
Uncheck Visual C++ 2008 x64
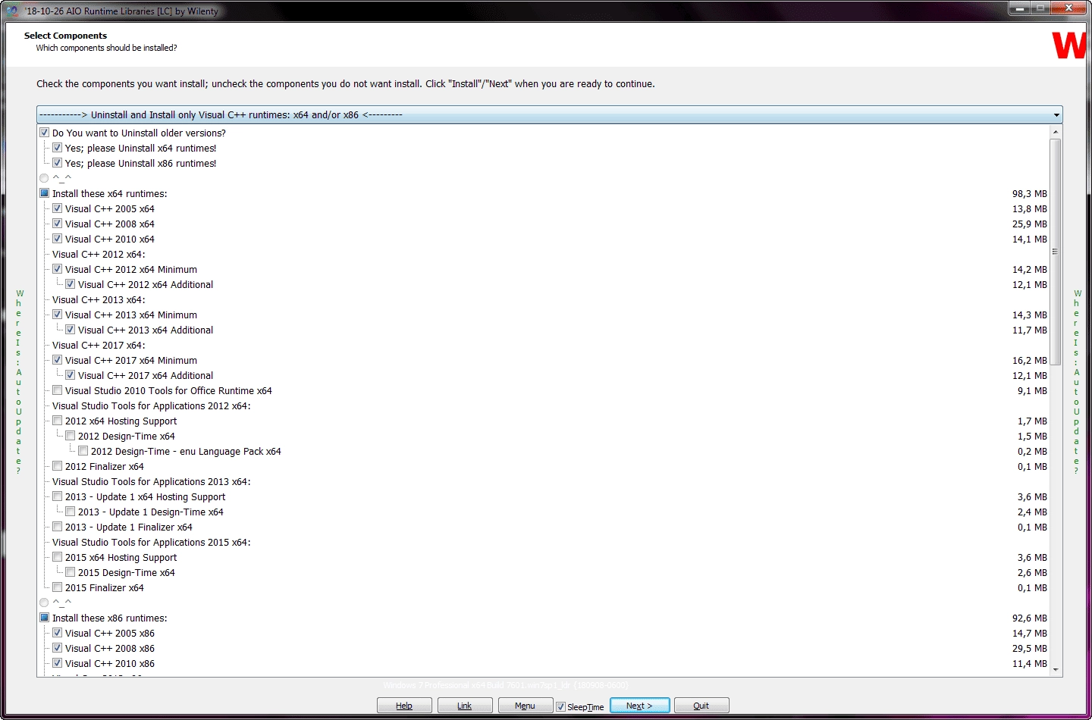(57, 224)
